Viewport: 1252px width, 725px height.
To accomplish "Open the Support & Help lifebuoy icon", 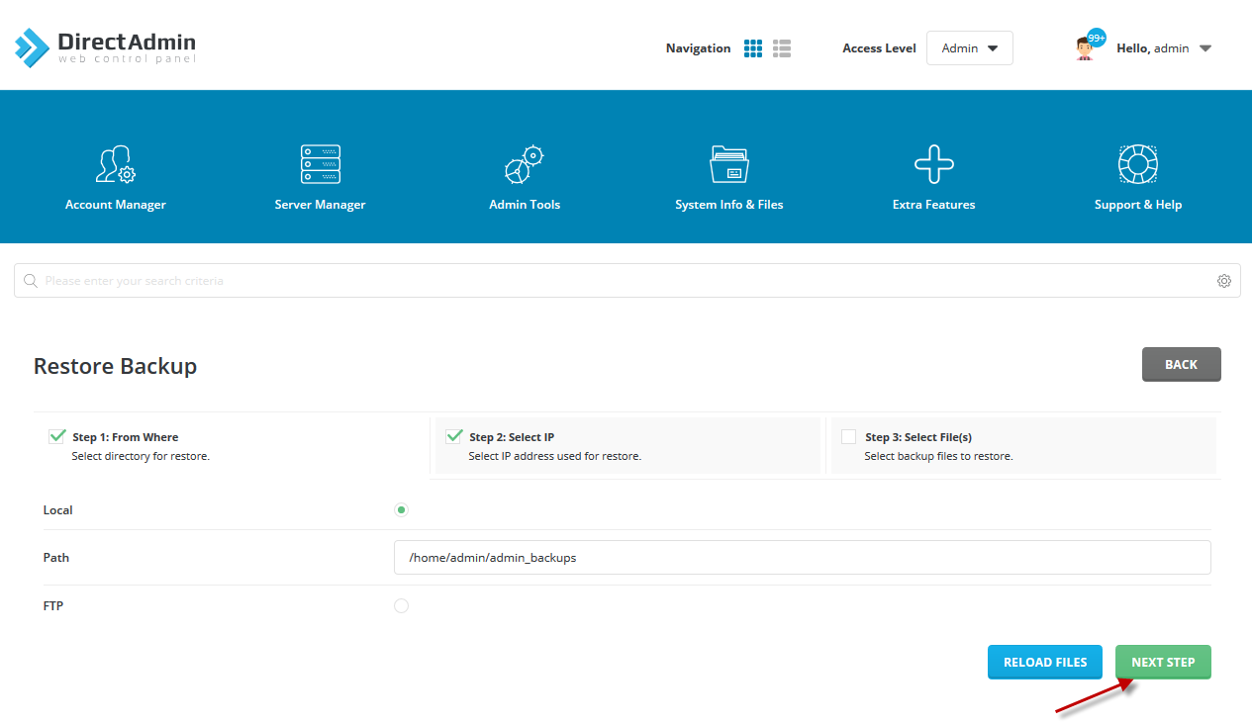I will pyautogui.click(x=1138, y=164).
